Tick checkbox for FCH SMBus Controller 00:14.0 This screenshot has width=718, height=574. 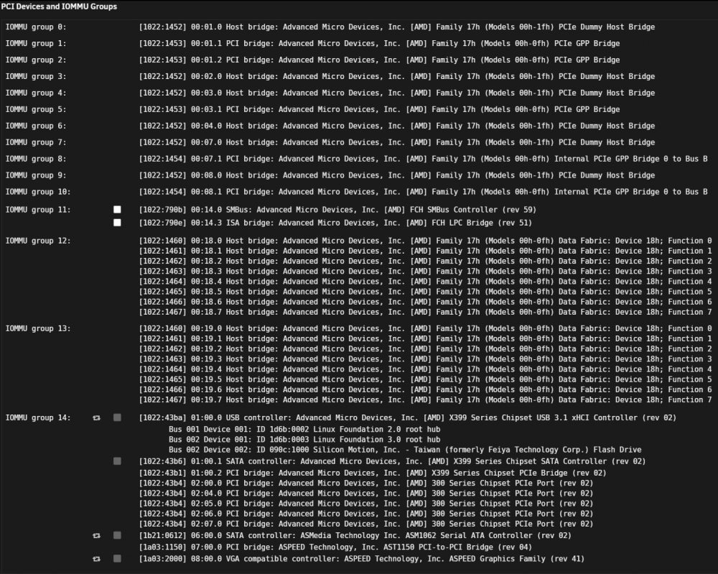[x=117, y=209]
